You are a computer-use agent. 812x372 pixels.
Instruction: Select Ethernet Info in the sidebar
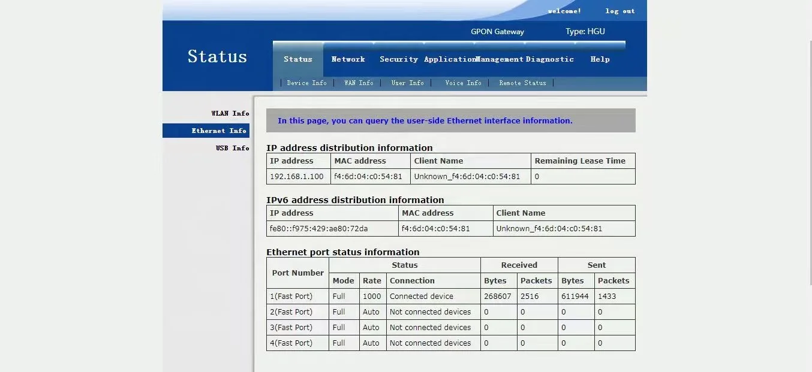coord(219,131)
